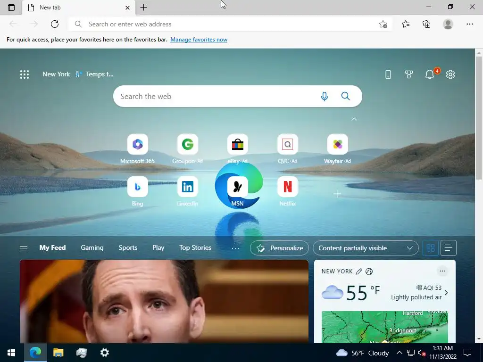Open MSN quick link tile
This screenshot has height=362, width=483.
(x=238, y=191)
